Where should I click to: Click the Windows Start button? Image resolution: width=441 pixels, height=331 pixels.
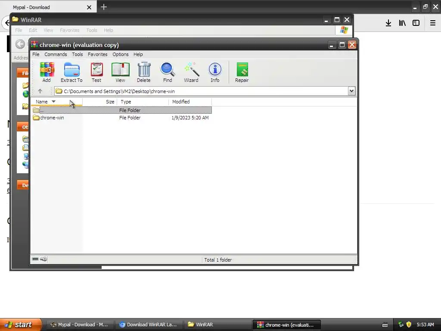click(20, 325)
